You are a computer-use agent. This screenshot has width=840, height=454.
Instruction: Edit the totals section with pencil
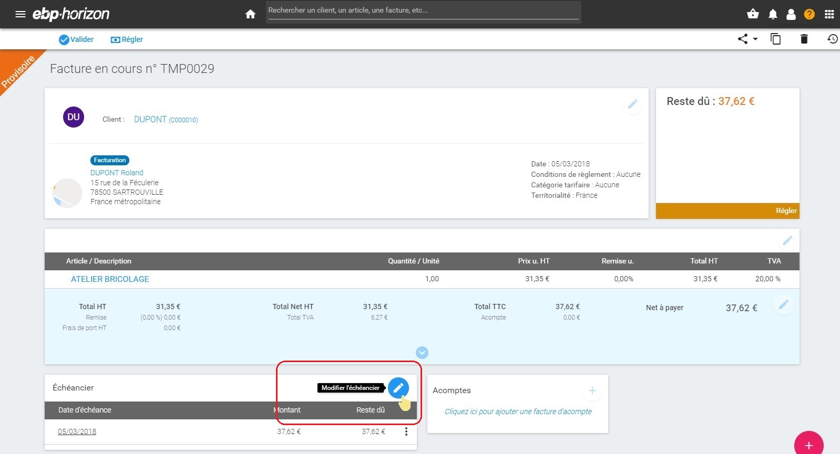783,304
